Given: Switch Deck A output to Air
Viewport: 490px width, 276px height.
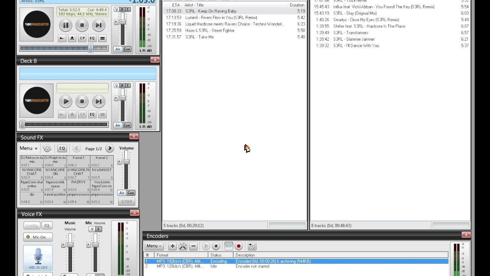Looking at the screenshot, I should tap(118, 49).
